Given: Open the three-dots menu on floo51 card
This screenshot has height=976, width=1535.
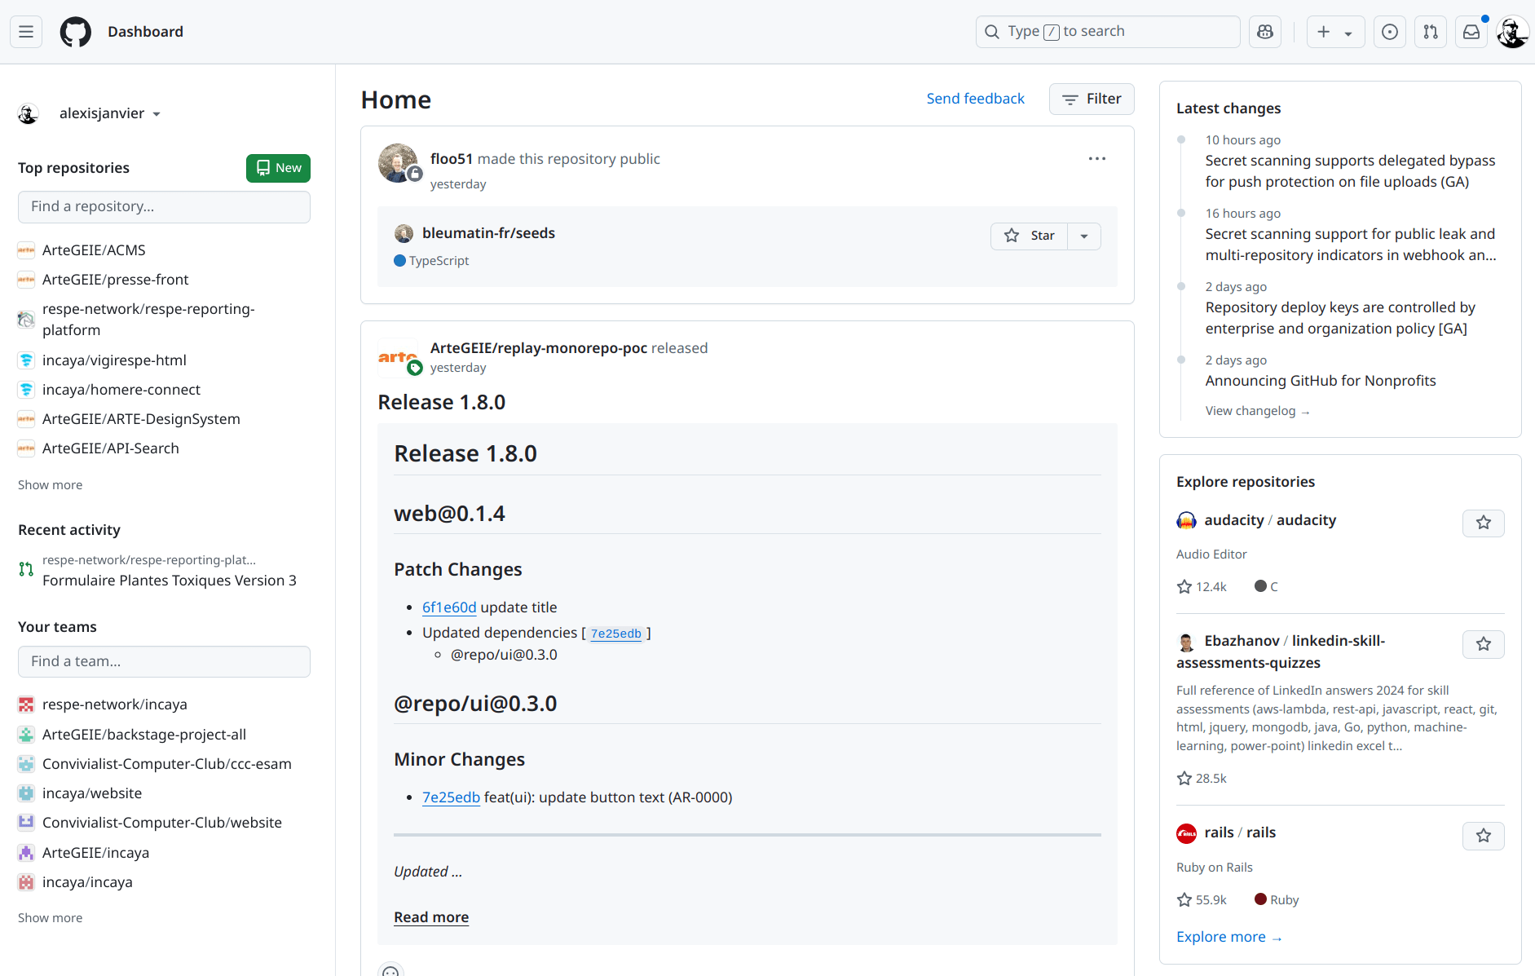Looking at the screenshot, I should pyautogui.click(x=1097, y=159).
